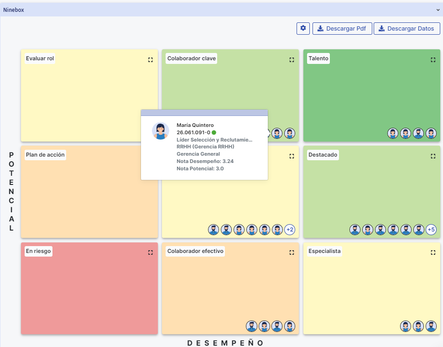
Task: Click the first avatar in Destacado box
Action: 355,230
